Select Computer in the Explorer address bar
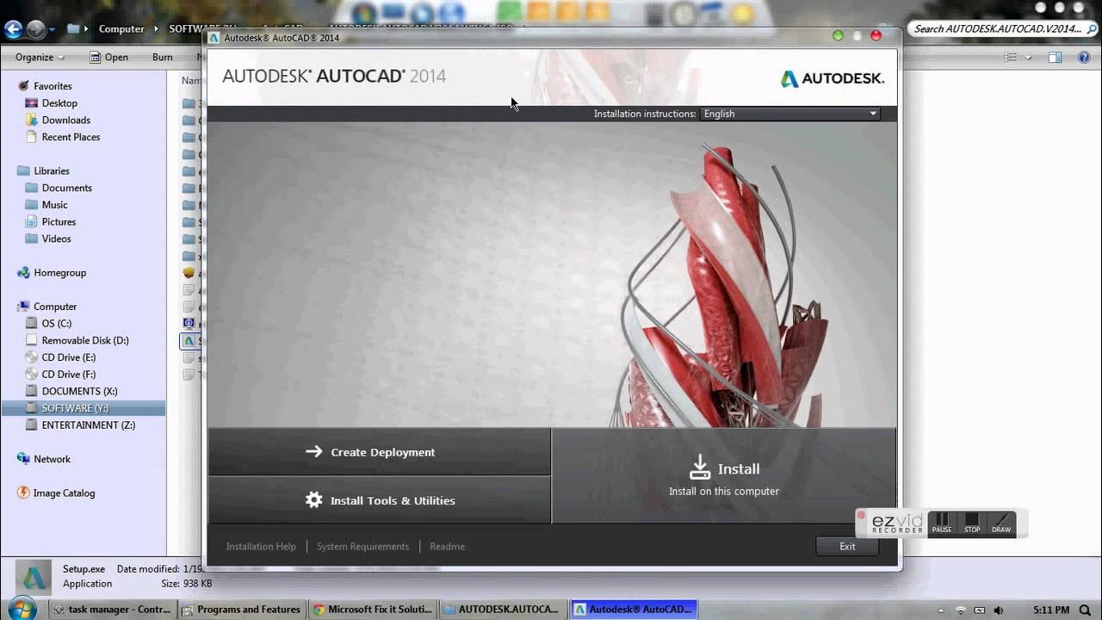The height and width of the screenshot is (620, 1102). coord(121,28)
